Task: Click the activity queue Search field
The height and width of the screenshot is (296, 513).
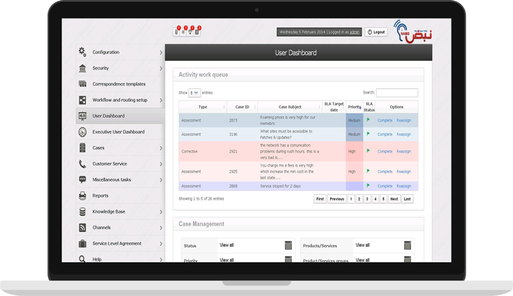Action: [396, 93]
